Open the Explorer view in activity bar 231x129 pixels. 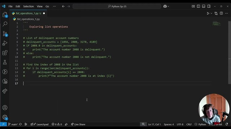click(5, 15)
